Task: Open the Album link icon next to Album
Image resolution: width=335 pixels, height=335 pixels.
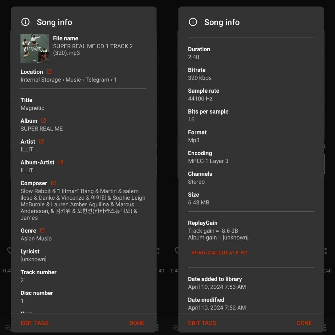Action: coord(44,121)
